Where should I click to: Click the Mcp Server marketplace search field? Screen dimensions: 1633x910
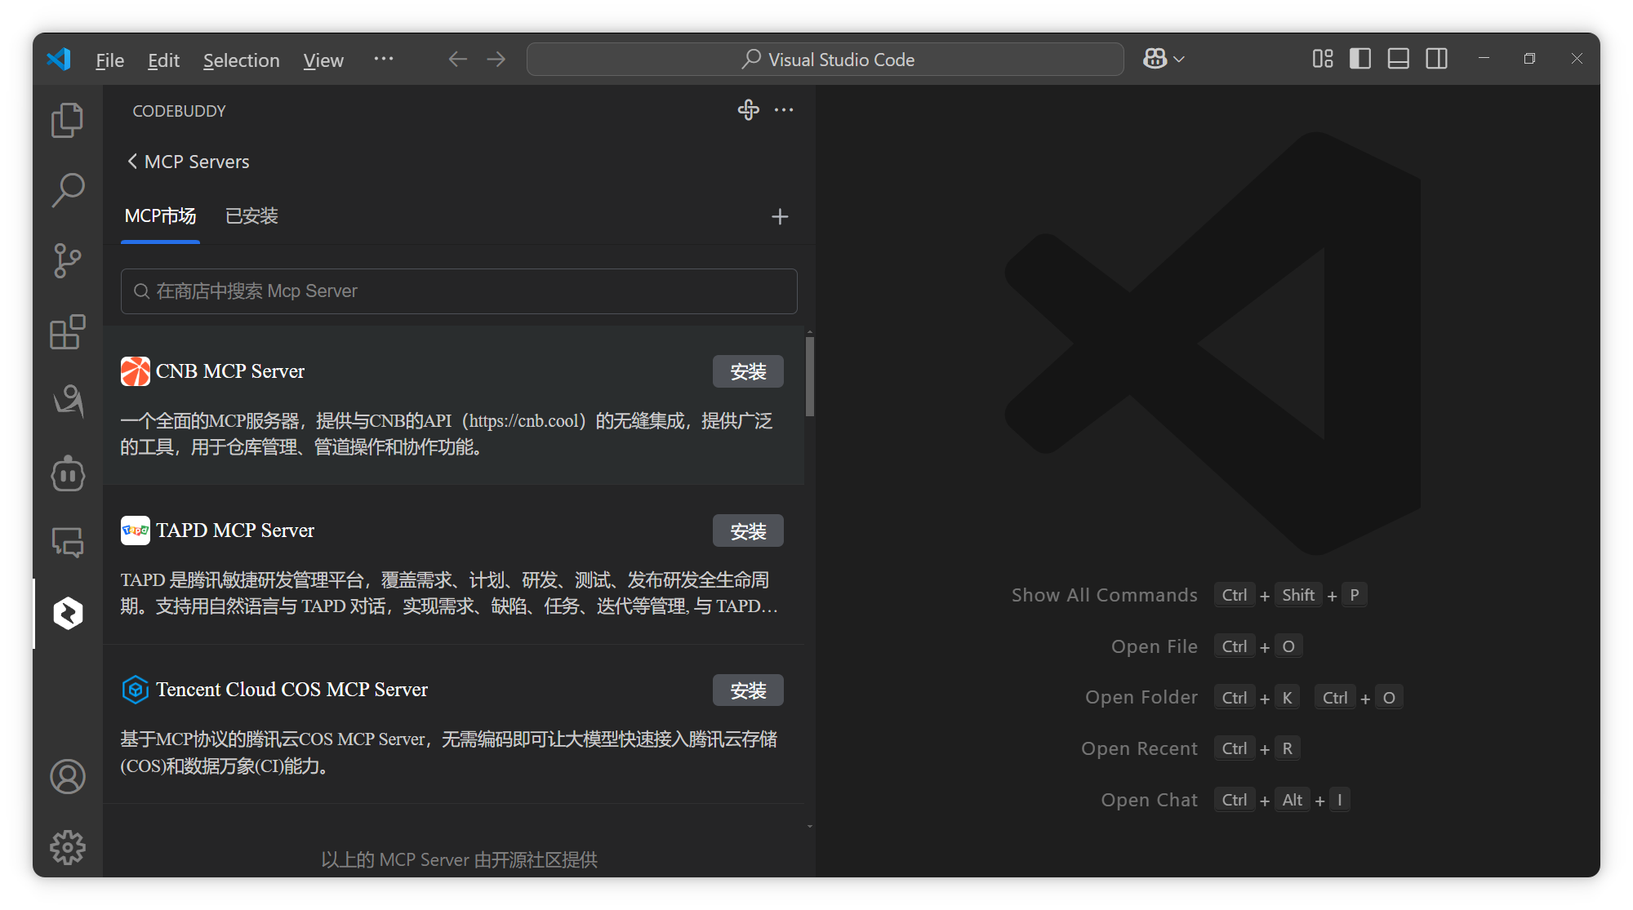click(457, 291)
